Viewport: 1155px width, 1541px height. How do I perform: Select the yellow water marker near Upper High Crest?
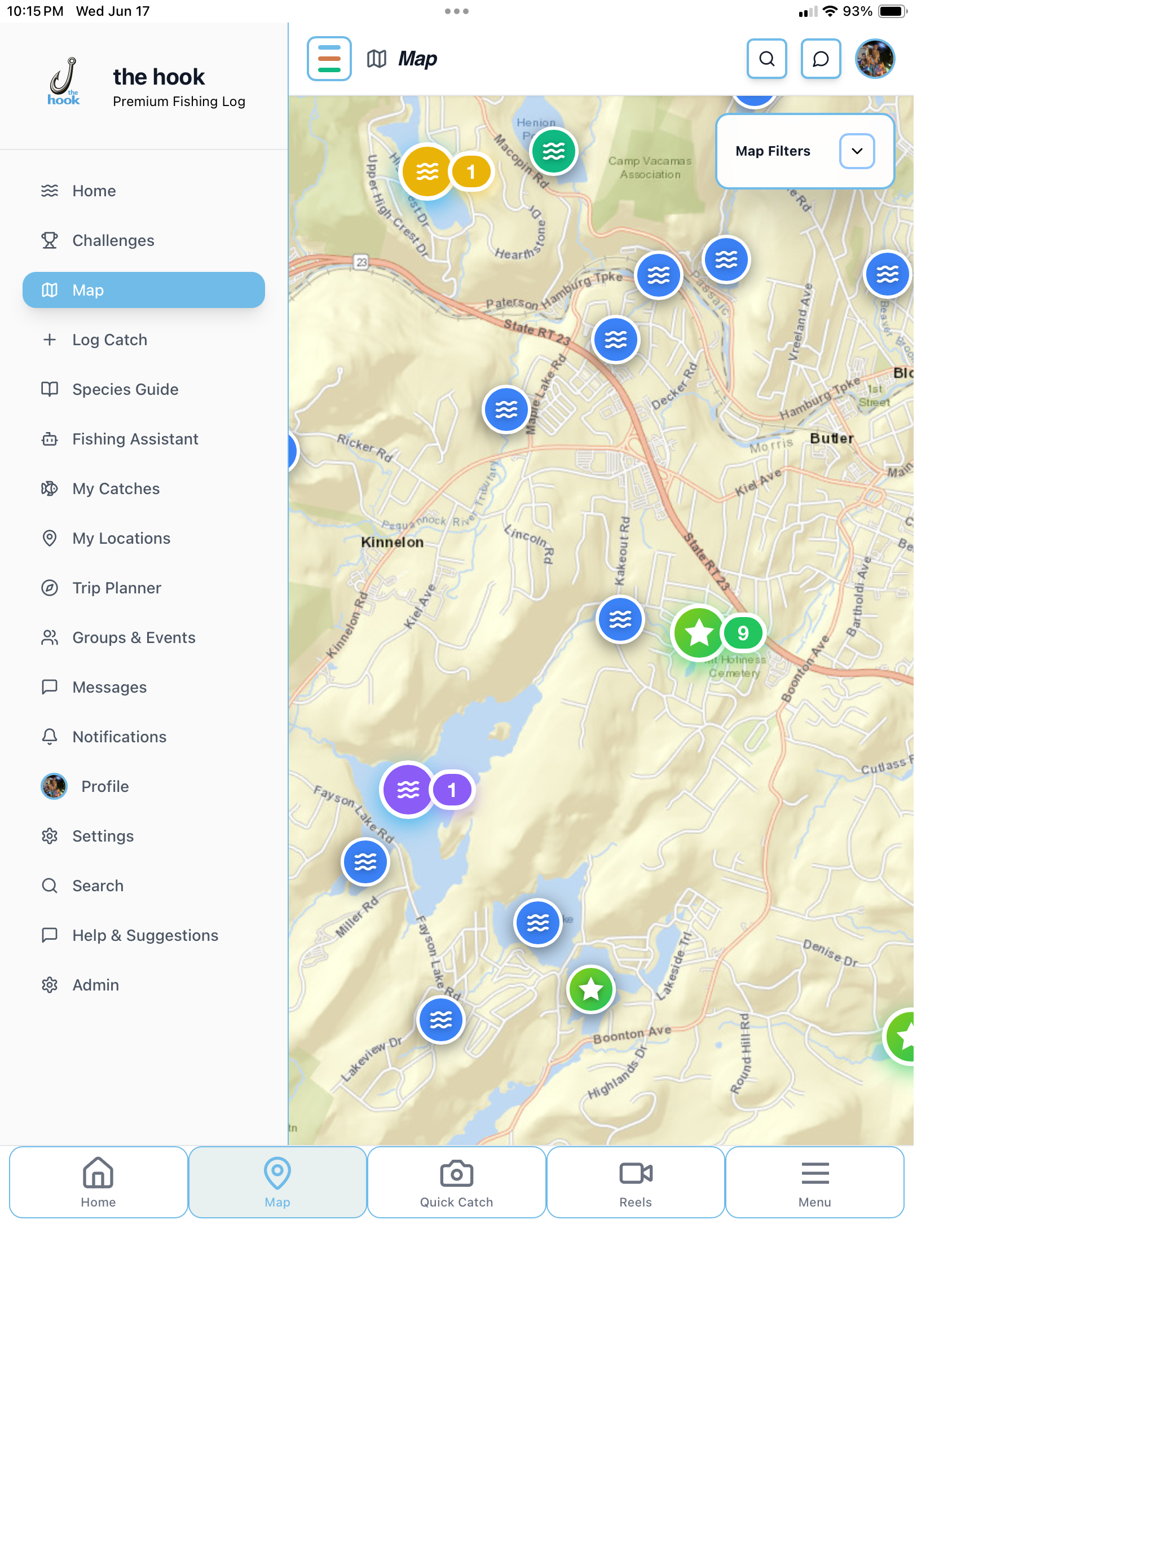coord(427,171)
